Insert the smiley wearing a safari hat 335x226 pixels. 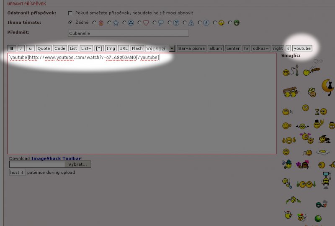(x=312, y=93)
